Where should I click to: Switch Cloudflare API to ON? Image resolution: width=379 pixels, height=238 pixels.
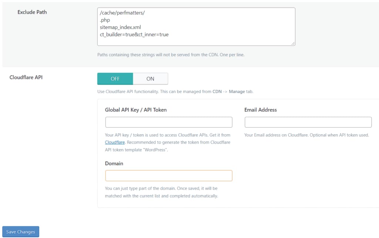coord(150,79)
